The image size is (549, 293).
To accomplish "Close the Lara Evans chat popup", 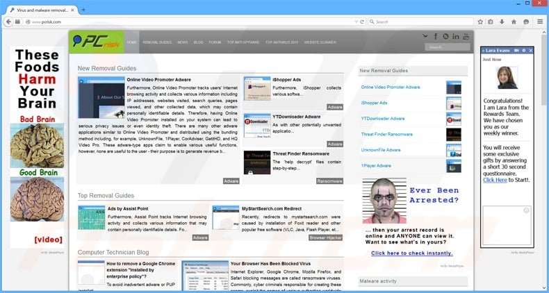I will [531, 51].
